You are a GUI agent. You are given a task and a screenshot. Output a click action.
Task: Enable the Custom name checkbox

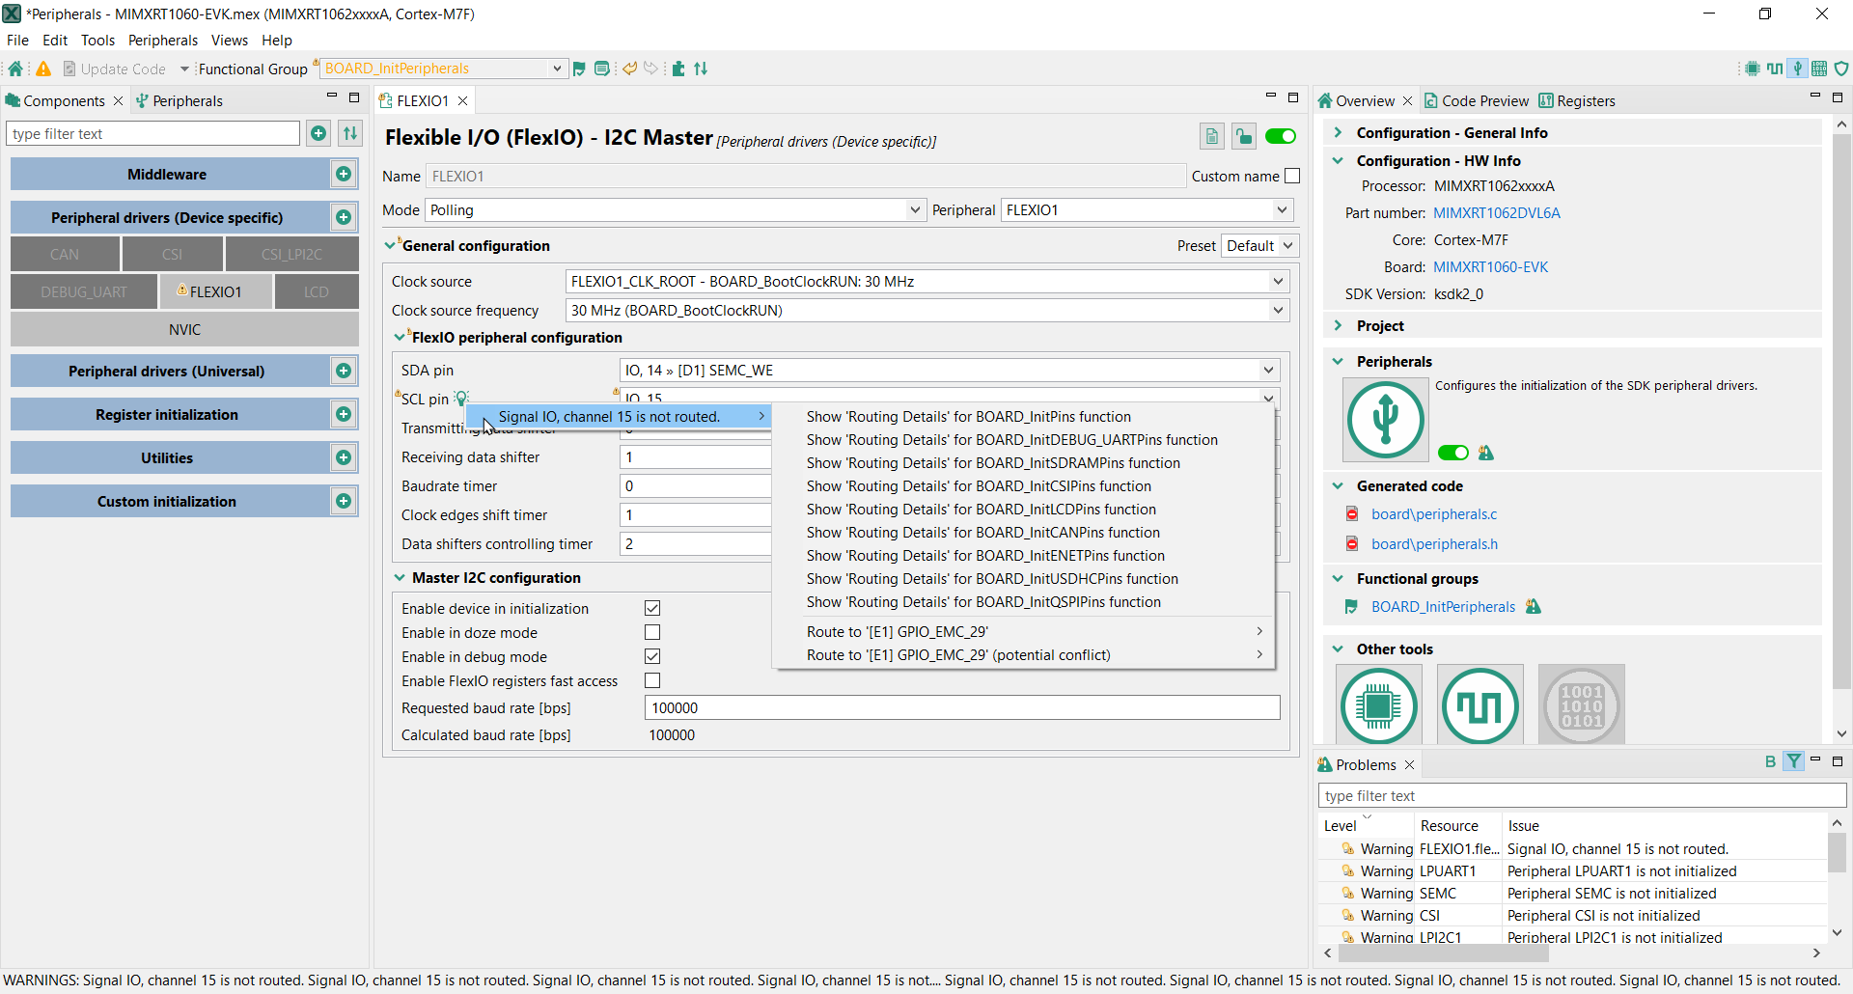click(1292, 176)
